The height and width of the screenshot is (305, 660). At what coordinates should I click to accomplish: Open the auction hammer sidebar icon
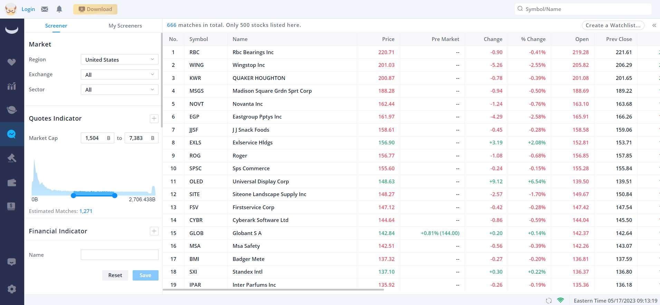point(12,158)
